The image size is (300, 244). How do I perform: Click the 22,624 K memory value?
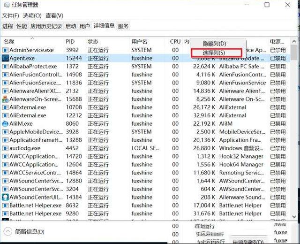pyautogui.click(x=204, y=67)
